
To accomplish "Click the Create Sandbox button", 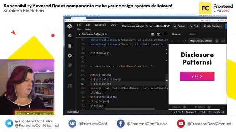I will click(213, 26).
